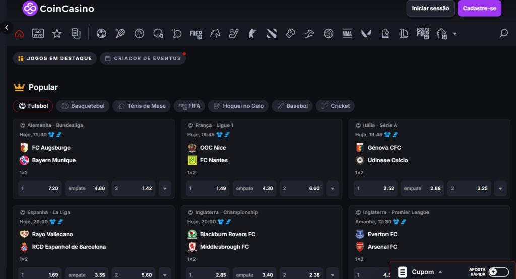Select the volleyball sport icon

coord(329,34)
